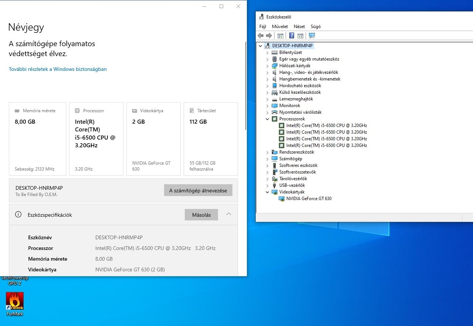The height and width of the screenshot is (326, 473).
Task: Select the Monitorok display icon
Action: [x=275, y=106]
